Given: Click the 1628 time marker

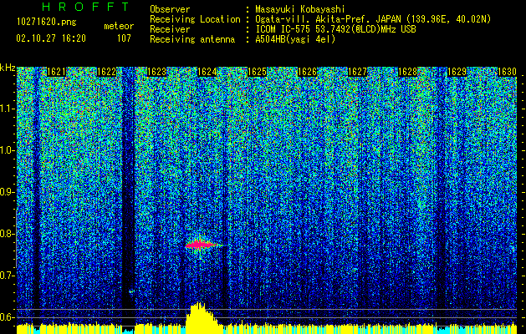Looking at the screenshot, I should point(407,72).
